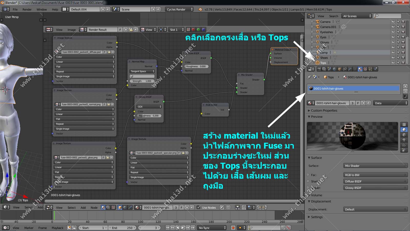
Task: Open image file in image editor header
Action: point(131,30)
